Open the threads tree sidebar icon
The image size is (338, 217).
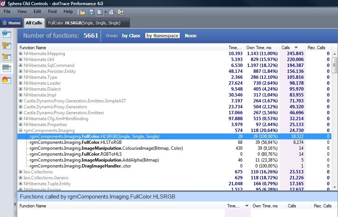6,45
